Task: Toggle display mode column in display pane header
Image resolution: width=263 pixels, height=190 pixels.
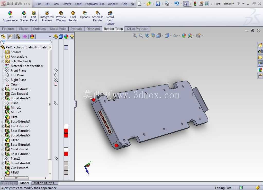Action: (61, 37)
